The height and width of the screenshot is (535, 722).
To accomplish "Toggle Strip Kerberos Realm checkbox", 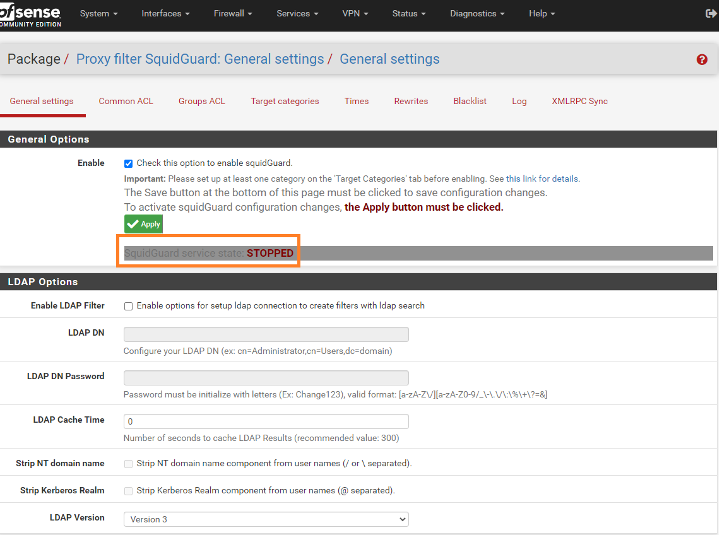I will click(x=129, y=491).
